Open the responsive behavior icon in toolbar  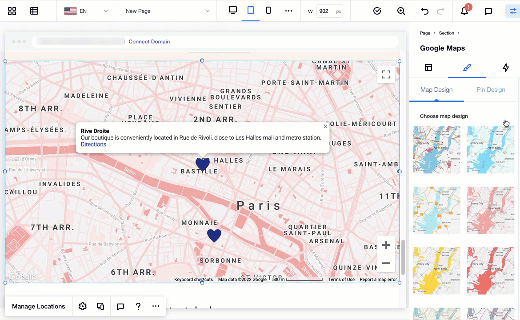[x=100, y=306]
